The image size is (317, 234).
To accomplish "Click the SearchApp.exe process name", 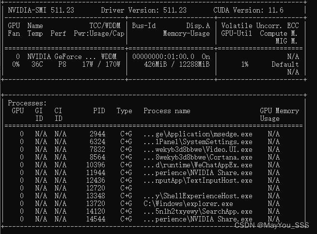I will 198,211.
